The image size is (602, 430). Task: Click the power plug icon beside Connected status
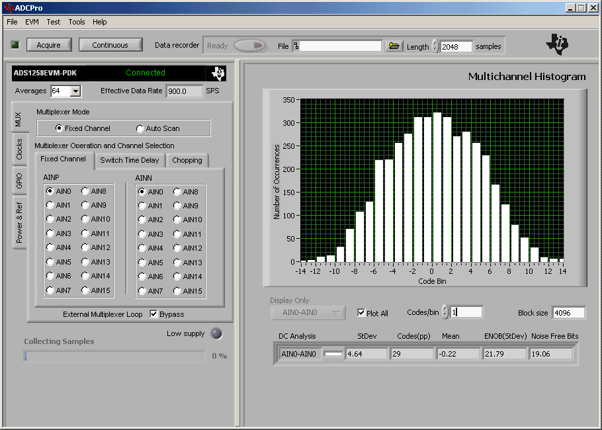pos(218,73)
